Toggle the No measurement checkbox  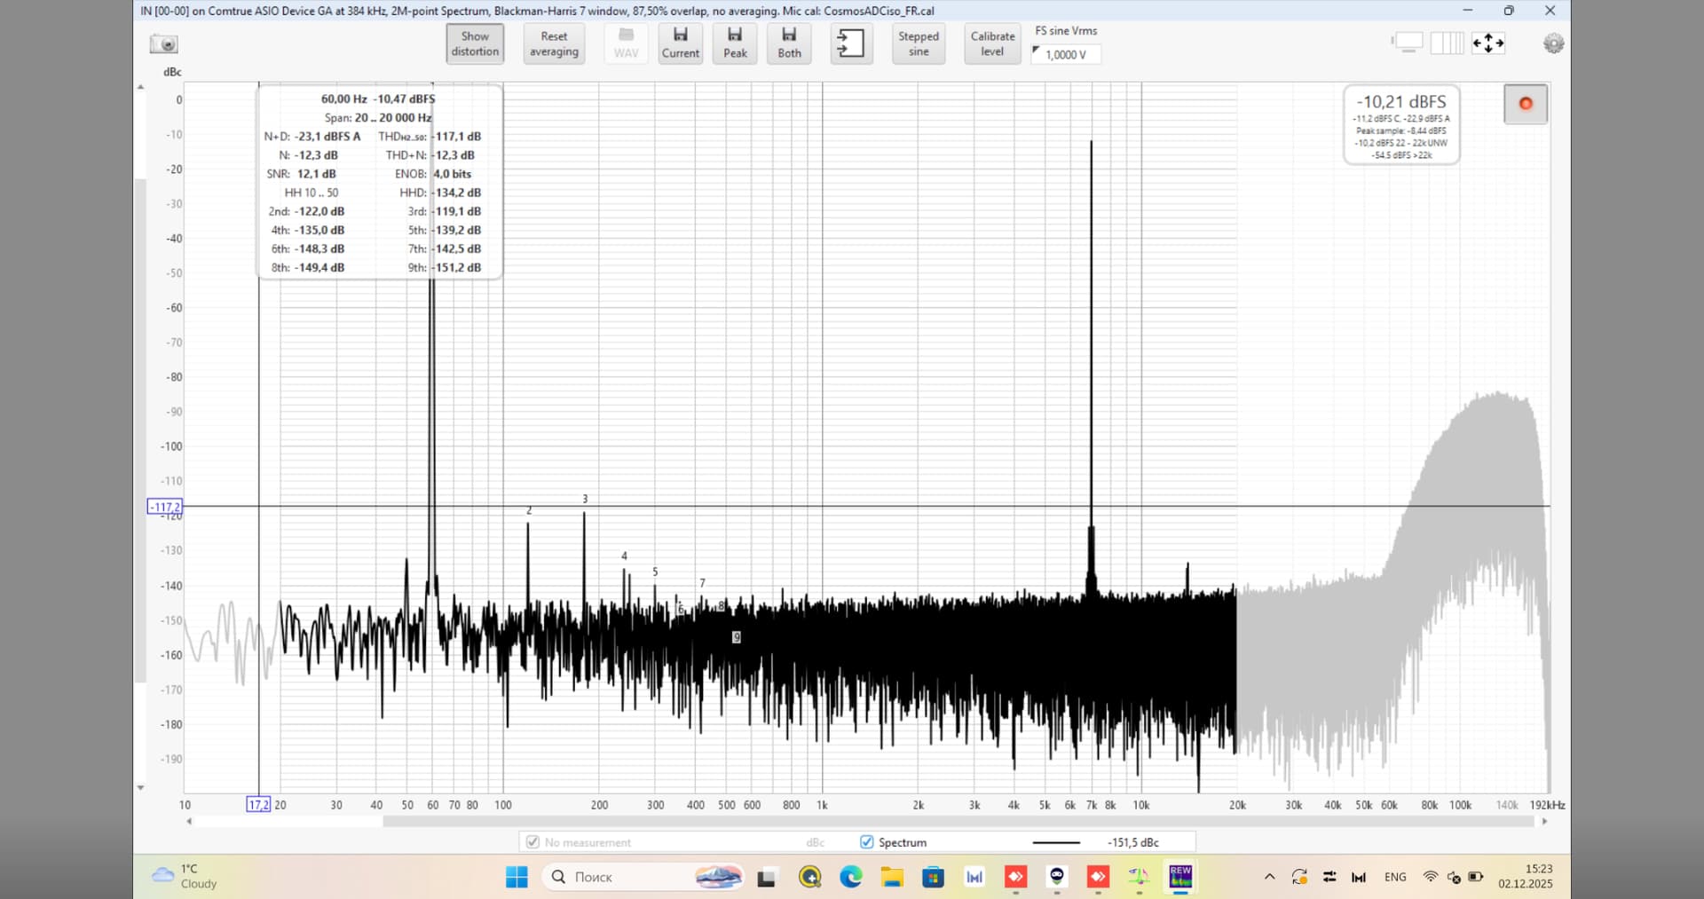click(x=532, y=842)
